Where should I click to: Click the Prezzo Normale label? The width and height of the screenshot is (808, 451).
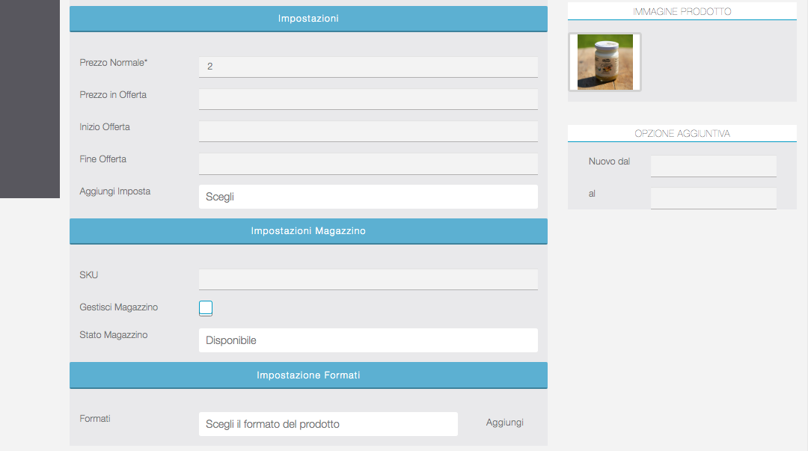click(x=114, y=63)
